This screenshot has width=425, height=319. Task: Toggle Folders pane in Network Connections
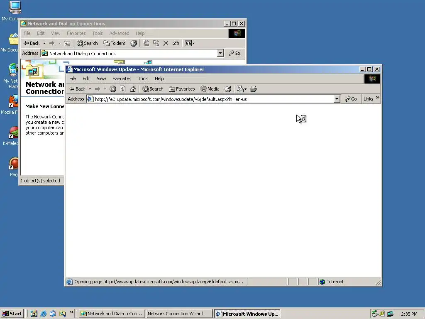(x=114, y=43)
